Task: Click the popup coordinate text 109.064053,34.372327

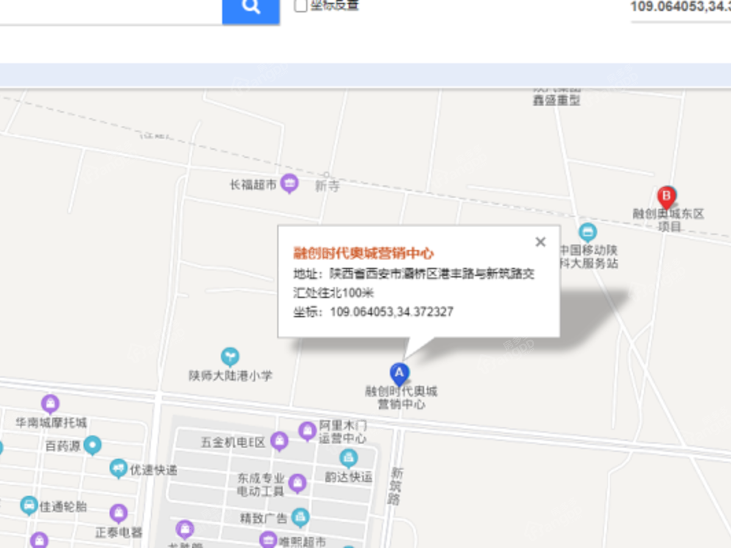Action: point(392,312)
